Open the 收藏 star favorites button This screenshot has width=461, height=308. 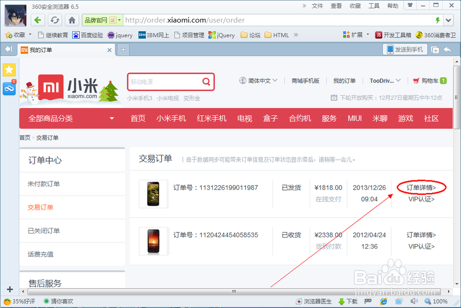15,35
